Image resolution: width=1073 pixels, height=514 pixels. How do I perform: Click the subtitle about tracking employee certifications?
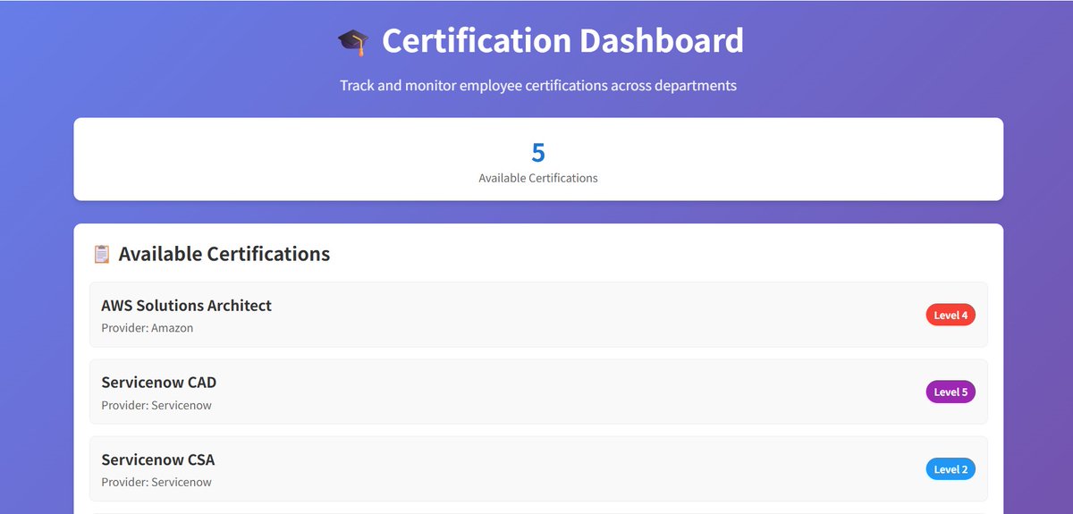[x=538, y=86]
